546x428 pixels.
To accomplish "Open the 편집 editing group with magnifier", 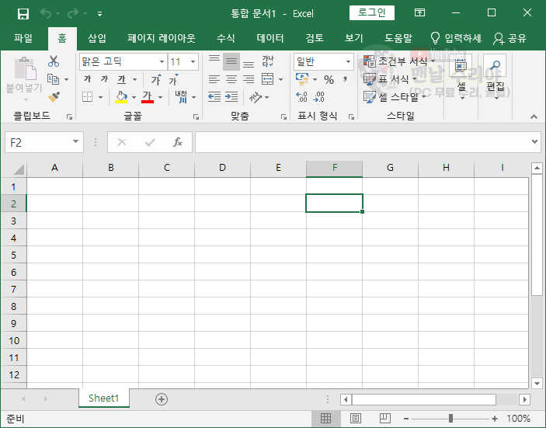I will point(495,77).
